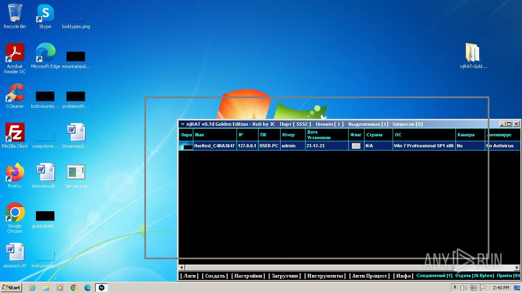Launch CCleaner from the desktop
Image resolution: width=522 pixels, height=293 pixels.
[x=15, y=96]
